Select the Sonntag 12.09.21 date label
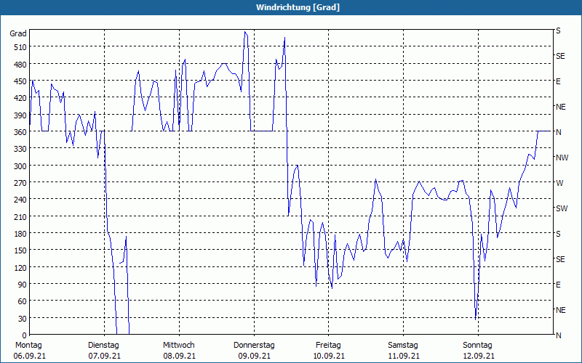This screenshot has width=582, height=363. click(478, 351)
